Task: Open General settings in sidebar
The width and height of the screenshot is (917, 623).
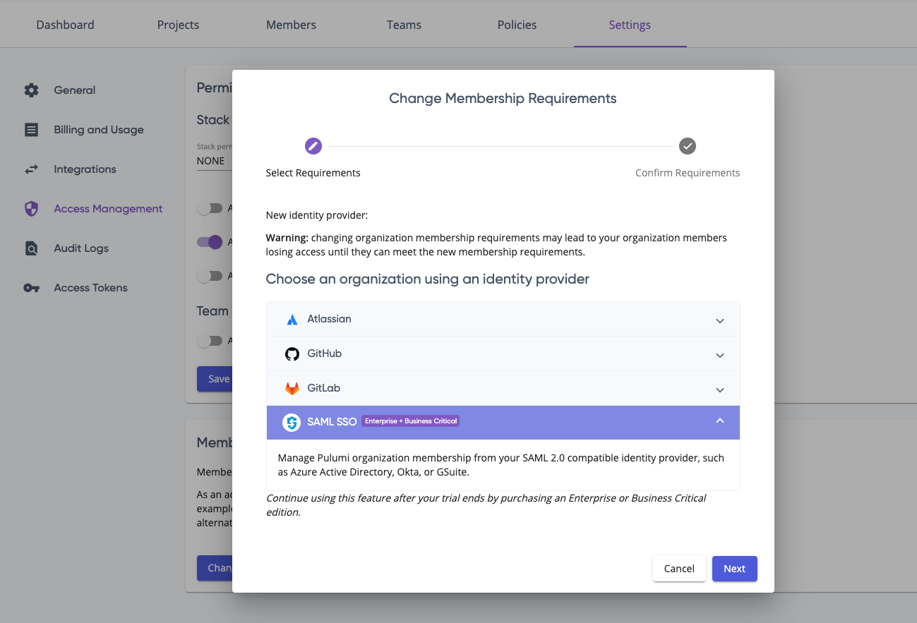Action: pyautogui.click(x=75, y=90)
